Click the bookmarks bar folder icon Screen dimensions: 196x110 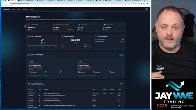pos(10,6)
